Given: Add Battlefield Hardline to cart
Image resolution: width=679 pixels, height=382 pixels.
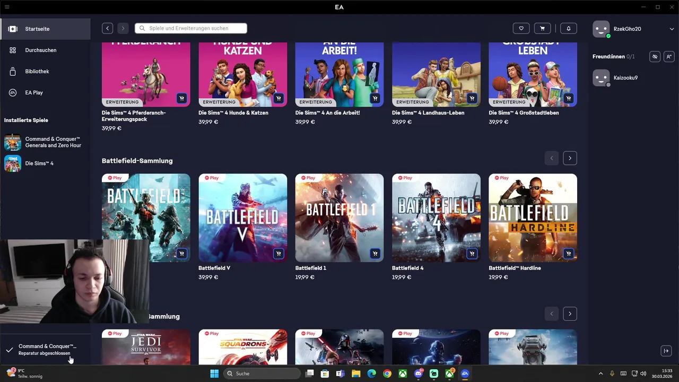Looking at the screenshot, I should [x=569, y=254].
